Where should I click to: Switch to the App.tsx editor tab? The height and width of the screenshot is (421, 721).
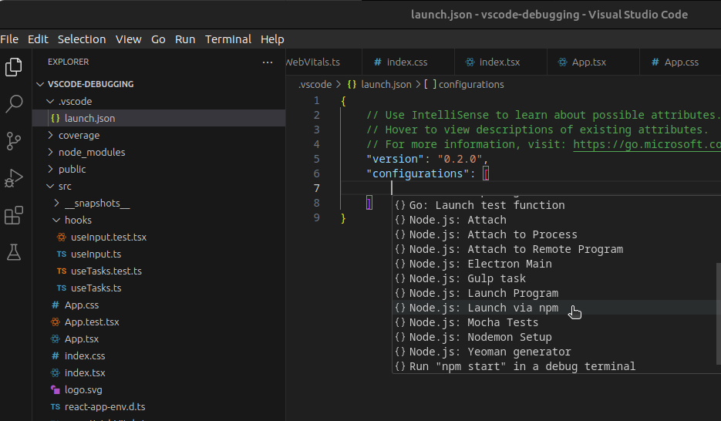(588, 62)
